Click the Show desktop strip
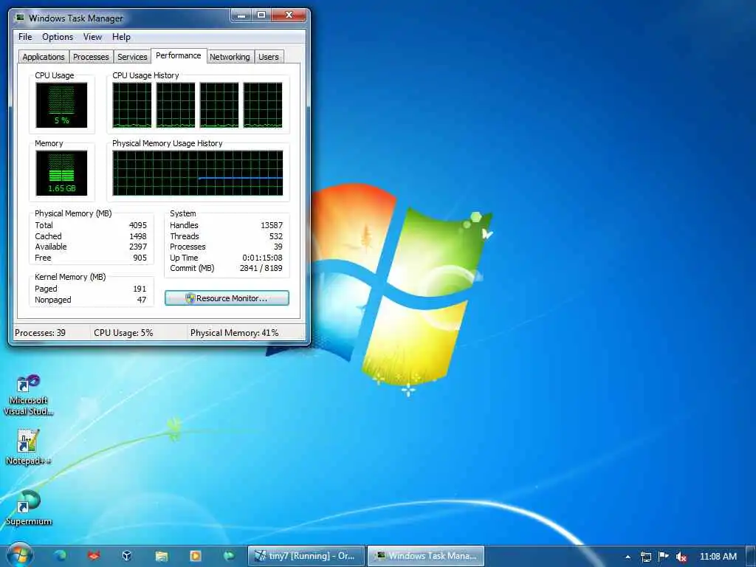The height and width of the screenshot is (567, 756). point(751,557)
